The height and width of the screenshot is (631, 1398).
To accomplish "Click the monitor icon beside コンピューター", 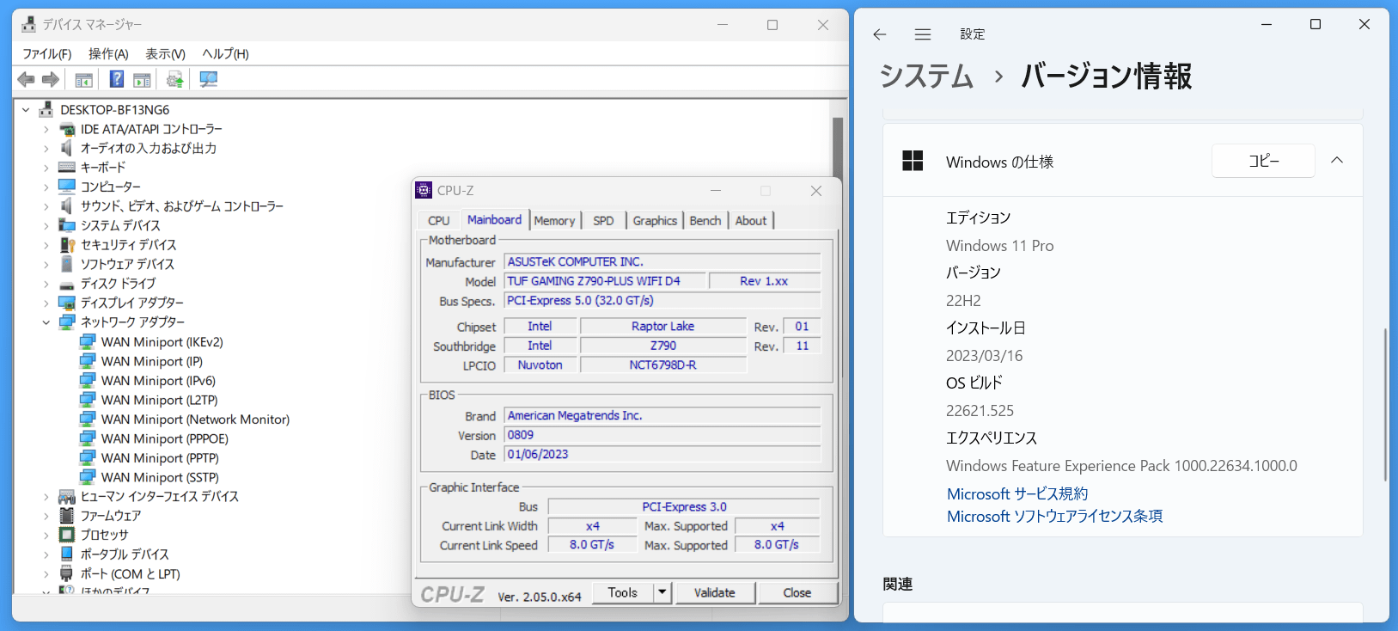I will (67, 187).
